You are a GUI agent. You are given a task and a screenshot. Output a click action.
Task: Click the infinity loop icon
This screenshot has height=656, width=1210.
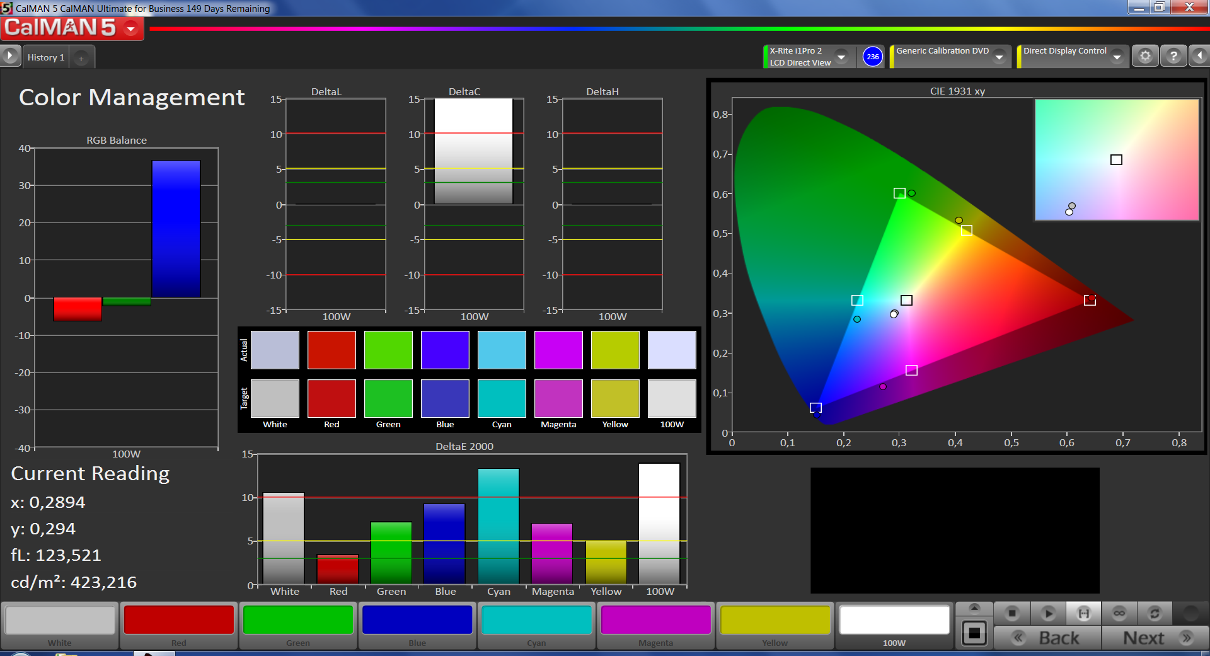click(x=1119, y=613)
